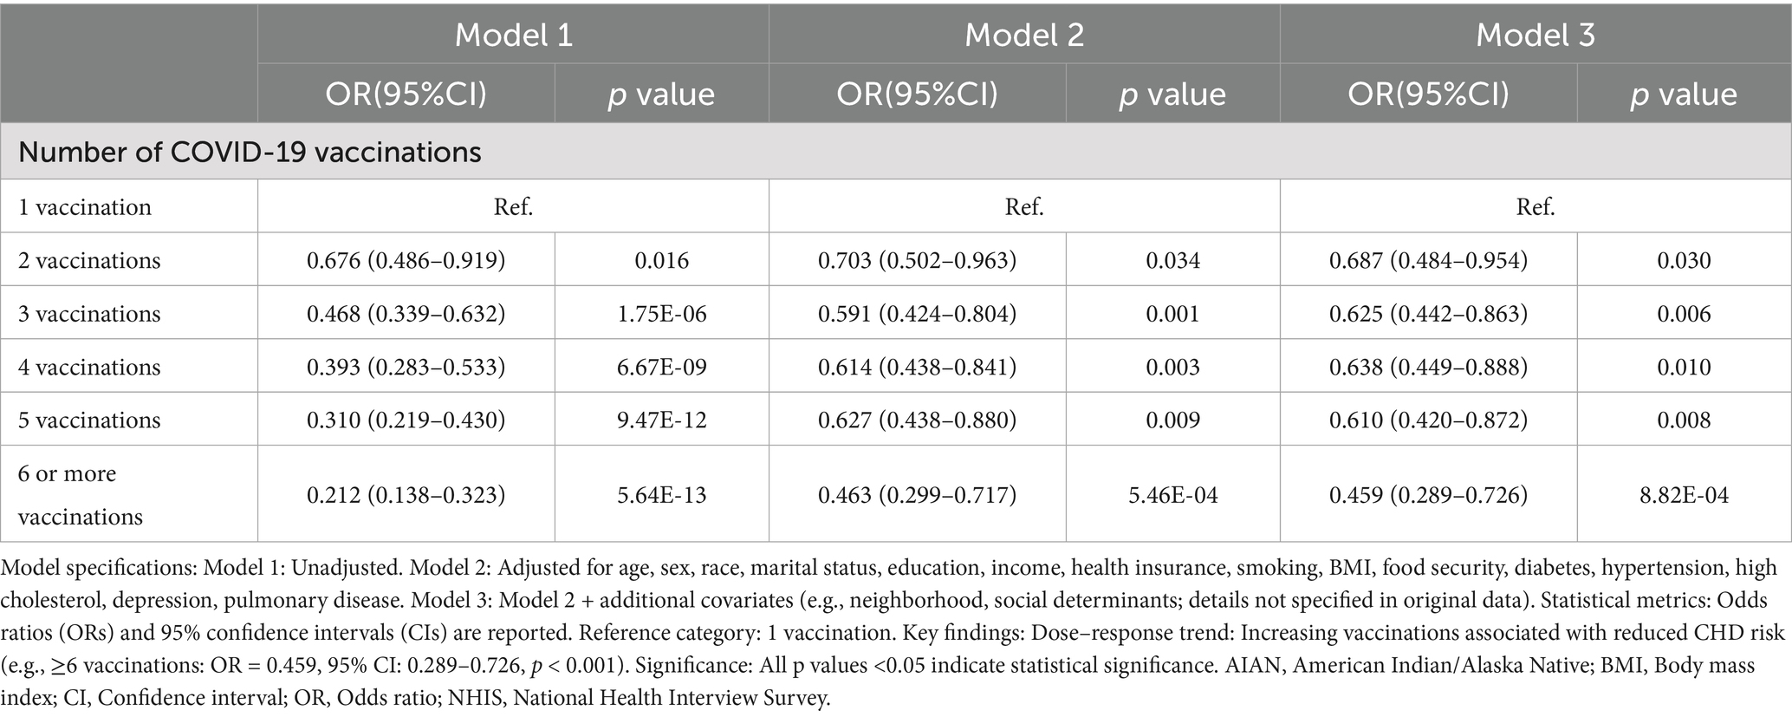Select the 6 or more vaccinations label
This screenshot has height=717, width=1792.
click(x=80, y=494)
